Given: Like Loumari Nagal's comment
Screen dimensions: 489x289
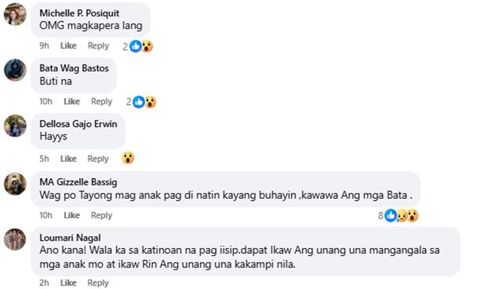Looking at the screenshot, I should tap(68, 282).
